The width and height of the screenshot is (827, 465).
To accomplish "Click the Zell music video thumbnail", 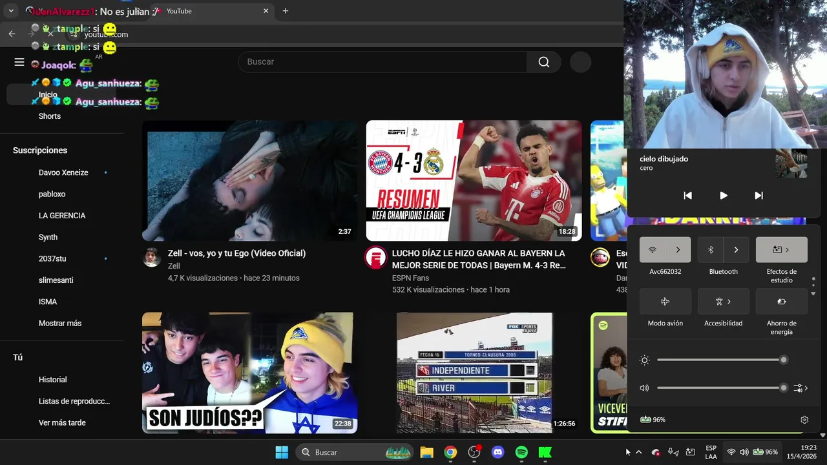I will click(x=249, y=181).
